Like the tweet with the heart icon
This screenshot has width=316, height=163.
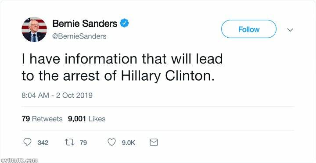pos(111,142)
